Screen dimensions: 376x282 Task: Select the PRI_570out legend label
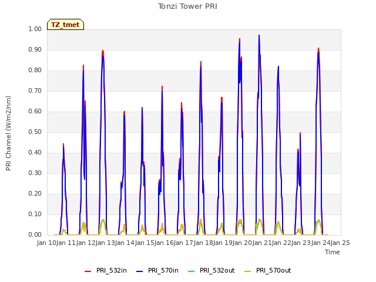(273, 270)
